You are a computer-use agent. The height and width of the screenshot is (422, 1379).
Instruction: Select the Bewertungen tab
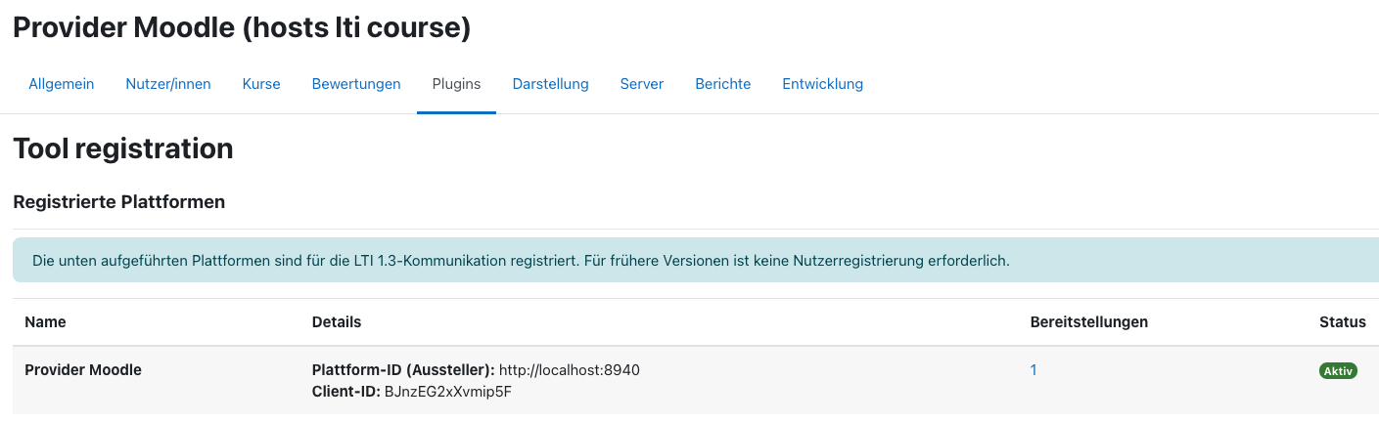point(356,84)
